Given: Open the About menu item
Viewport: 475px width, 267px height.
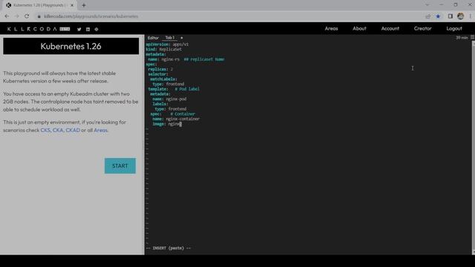Looking at the screenshot, I should point(359,28).
